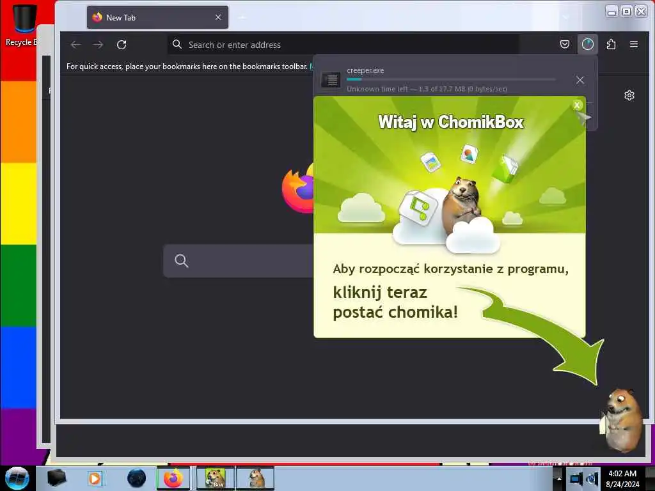Open the Save to Pocket icon
655x491 pixels.
tap(564, 44)
